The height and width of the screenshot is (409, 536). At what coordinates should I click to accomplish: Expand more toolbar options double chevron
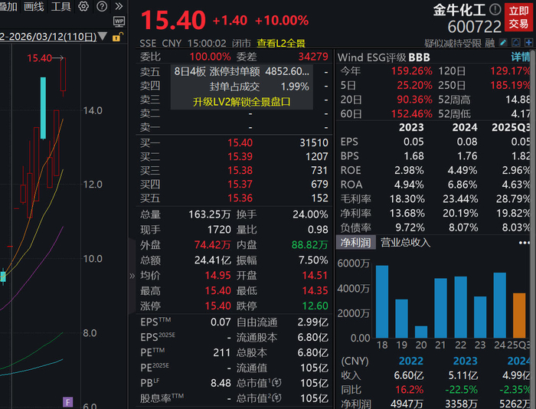[x=119, y=6]
